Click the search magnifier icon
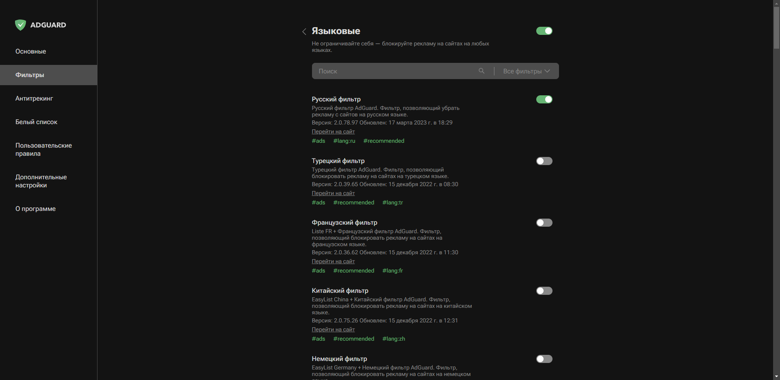The width and height of the screenshot is (780, 380). coord(481,71)
